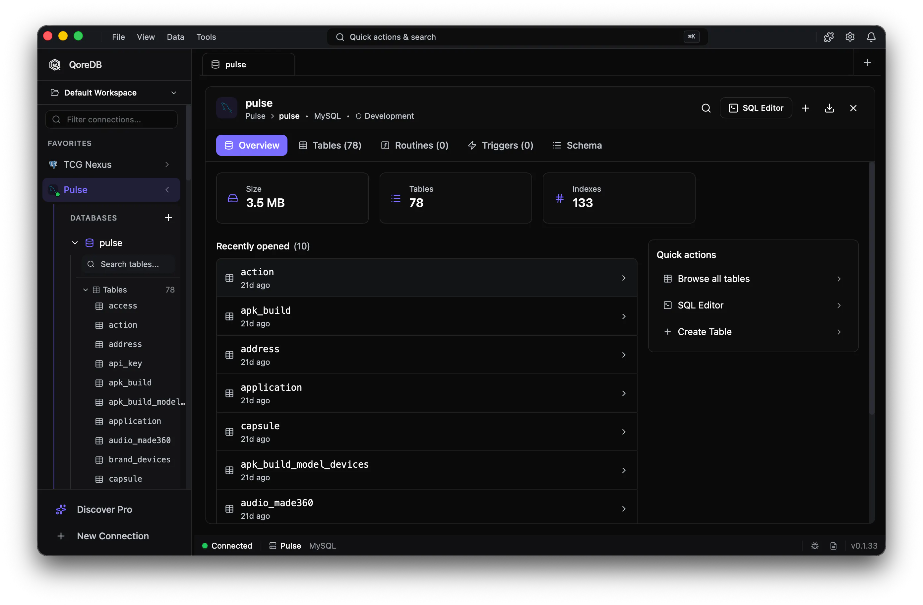Image resolution: width=923 pixels, height=605 pixels.
Task: Click Browse all tables quick action
Action: click(753, 279)
